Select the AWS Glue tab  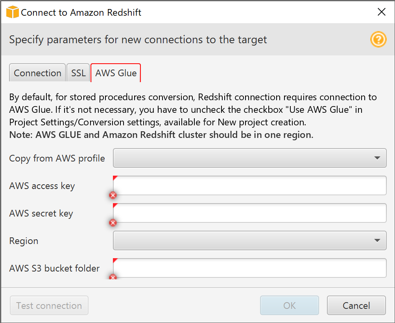[116, 73]
